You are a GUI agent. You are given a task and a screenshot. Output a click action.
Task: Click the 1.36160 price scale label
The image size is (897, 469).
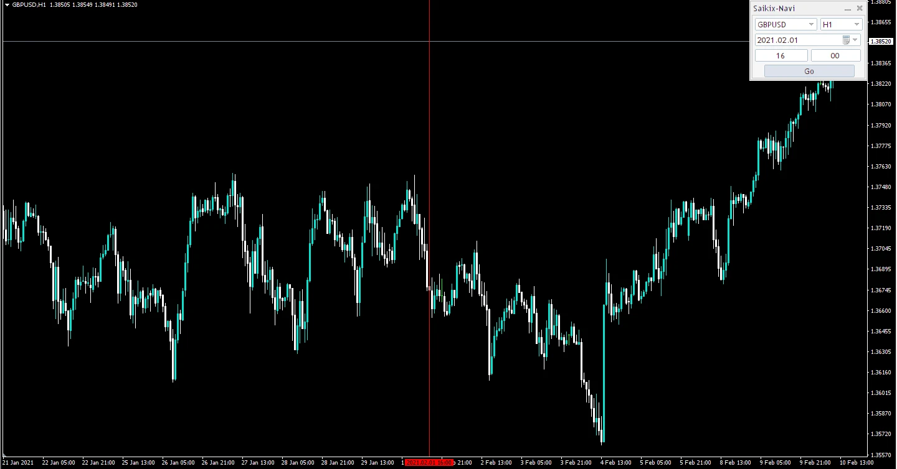pyautogui.click(x=880, y=373)
